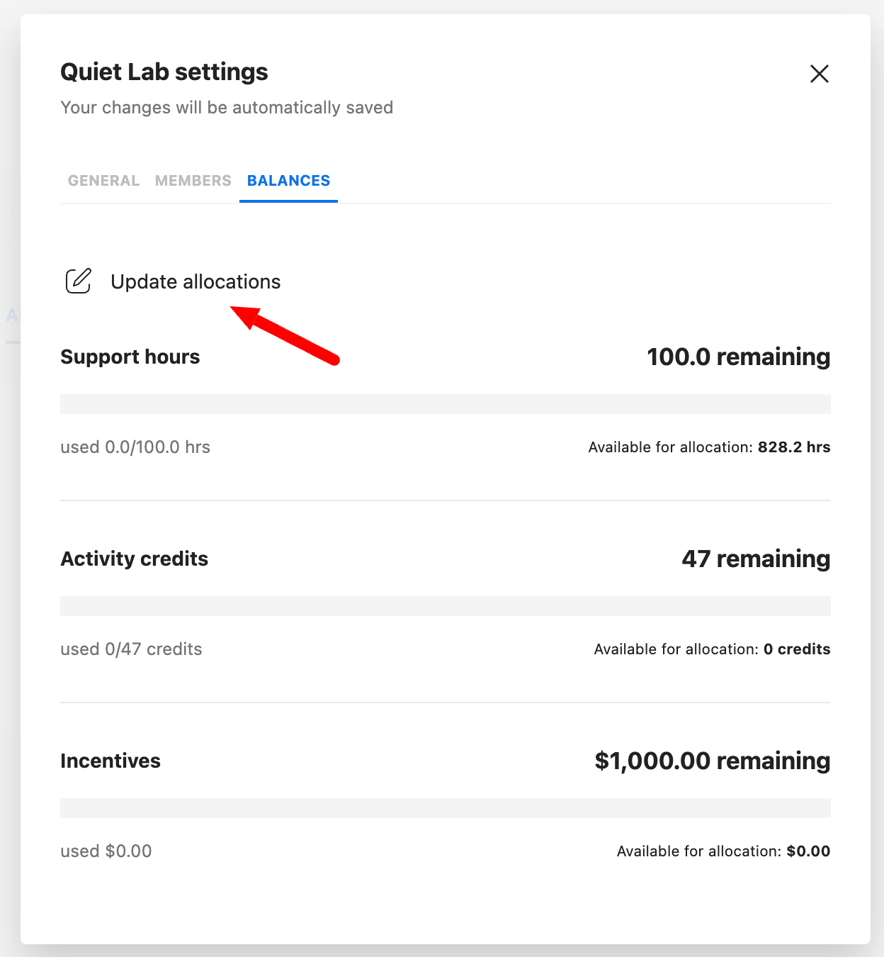Close the Quiet Lab settings dialog
This screenshot has width=884, height=957.
[x=820, y=74]
